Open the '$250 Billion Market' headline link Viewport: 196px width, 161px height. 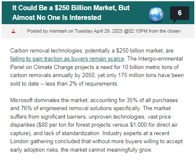(x=71, y=13)
